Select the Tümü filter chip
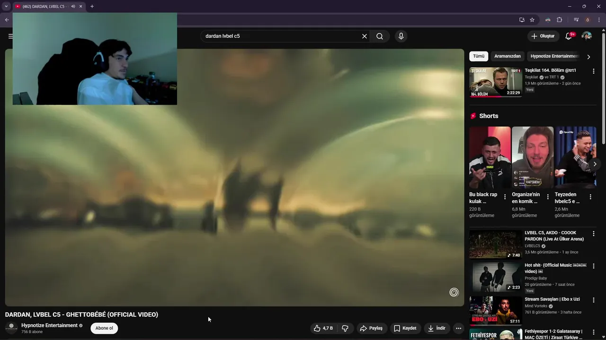Image resolution: width=606 pixels, height=340 pixels. (x=479, y=56)
